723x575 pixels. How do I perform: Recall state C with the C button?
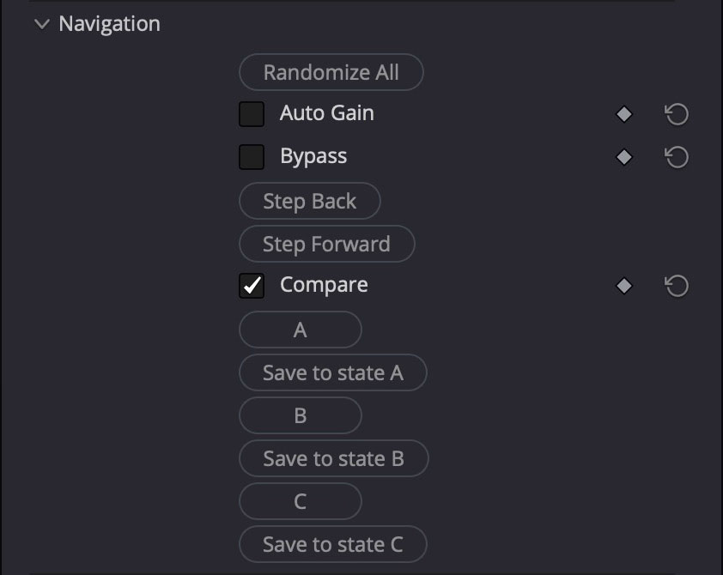300,501
